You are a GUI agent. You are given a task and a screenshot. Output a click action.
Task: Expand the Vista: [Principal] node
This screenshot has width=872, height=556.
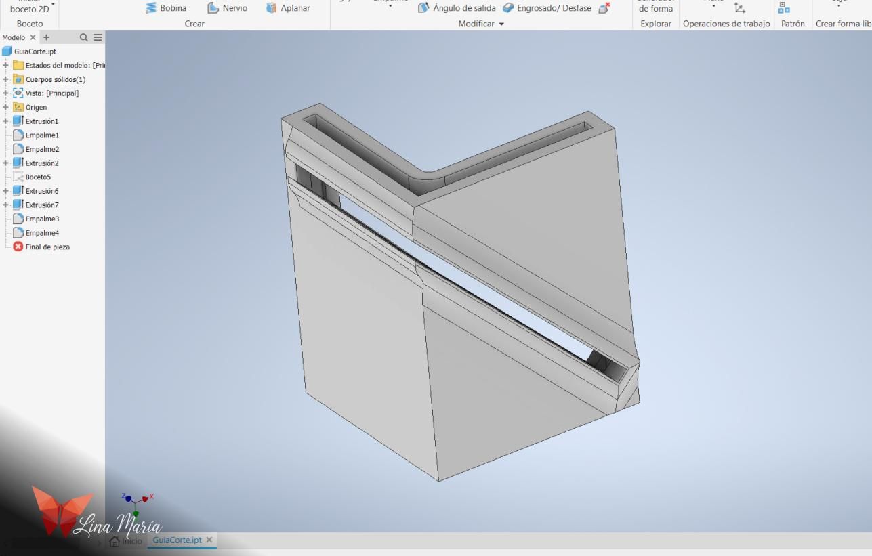coord(5,93)
